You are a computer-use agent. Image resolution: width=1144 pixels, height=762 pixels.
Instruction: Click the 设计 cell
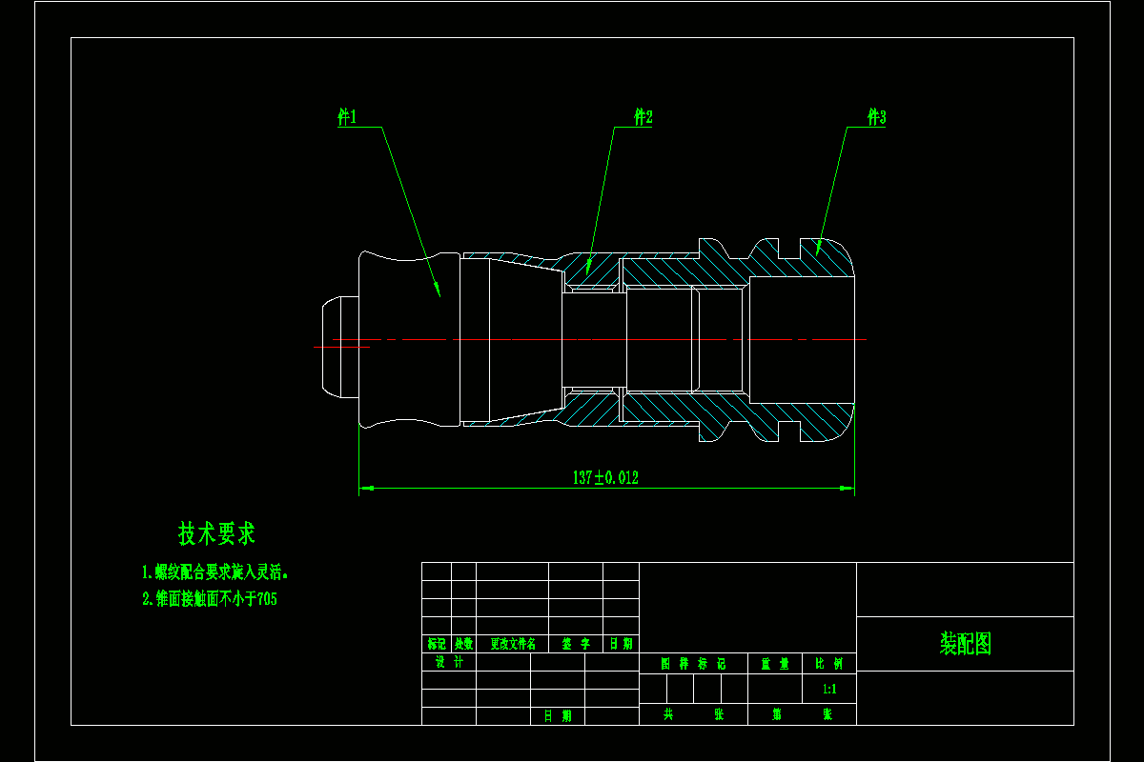[449, 662]
